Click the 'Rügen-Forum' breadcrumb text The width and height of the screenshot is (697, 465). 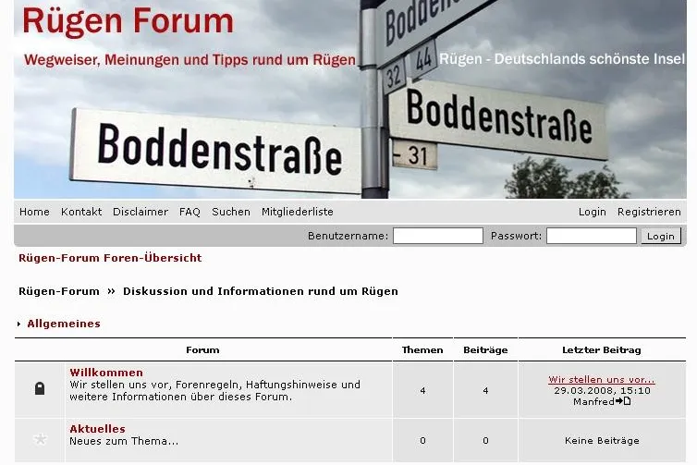tap(59, 291)
